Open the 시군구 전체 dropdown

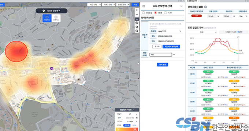click(108, 5)
